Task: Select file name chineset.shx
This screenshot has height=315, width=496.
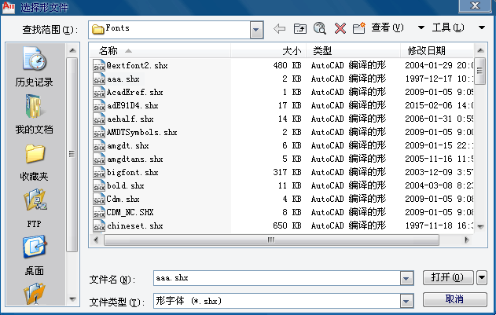Action: pos(134,225)
